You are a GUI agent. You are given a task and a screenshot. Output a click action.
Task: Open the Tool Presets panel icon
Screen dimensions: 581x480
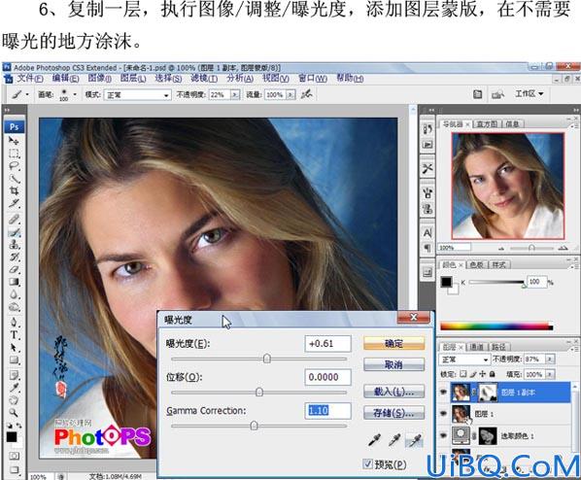tap(427, 169)
